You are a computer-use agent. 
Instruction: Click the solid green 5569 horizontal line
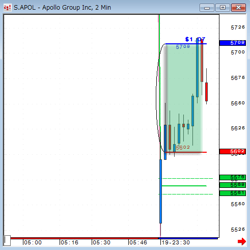(184, 186)
